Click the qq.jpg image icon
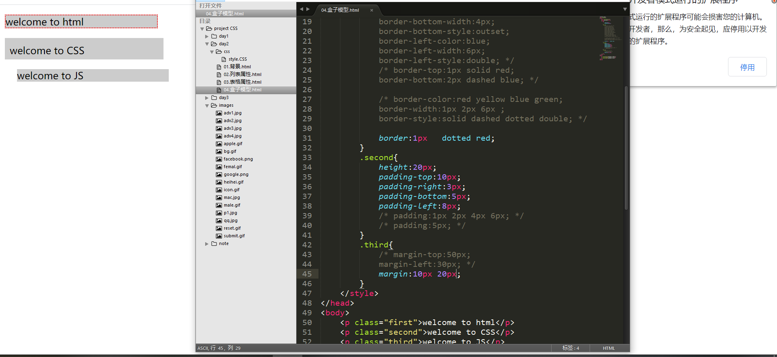This screenshot has width=777, height=357. tap(219, 220)
